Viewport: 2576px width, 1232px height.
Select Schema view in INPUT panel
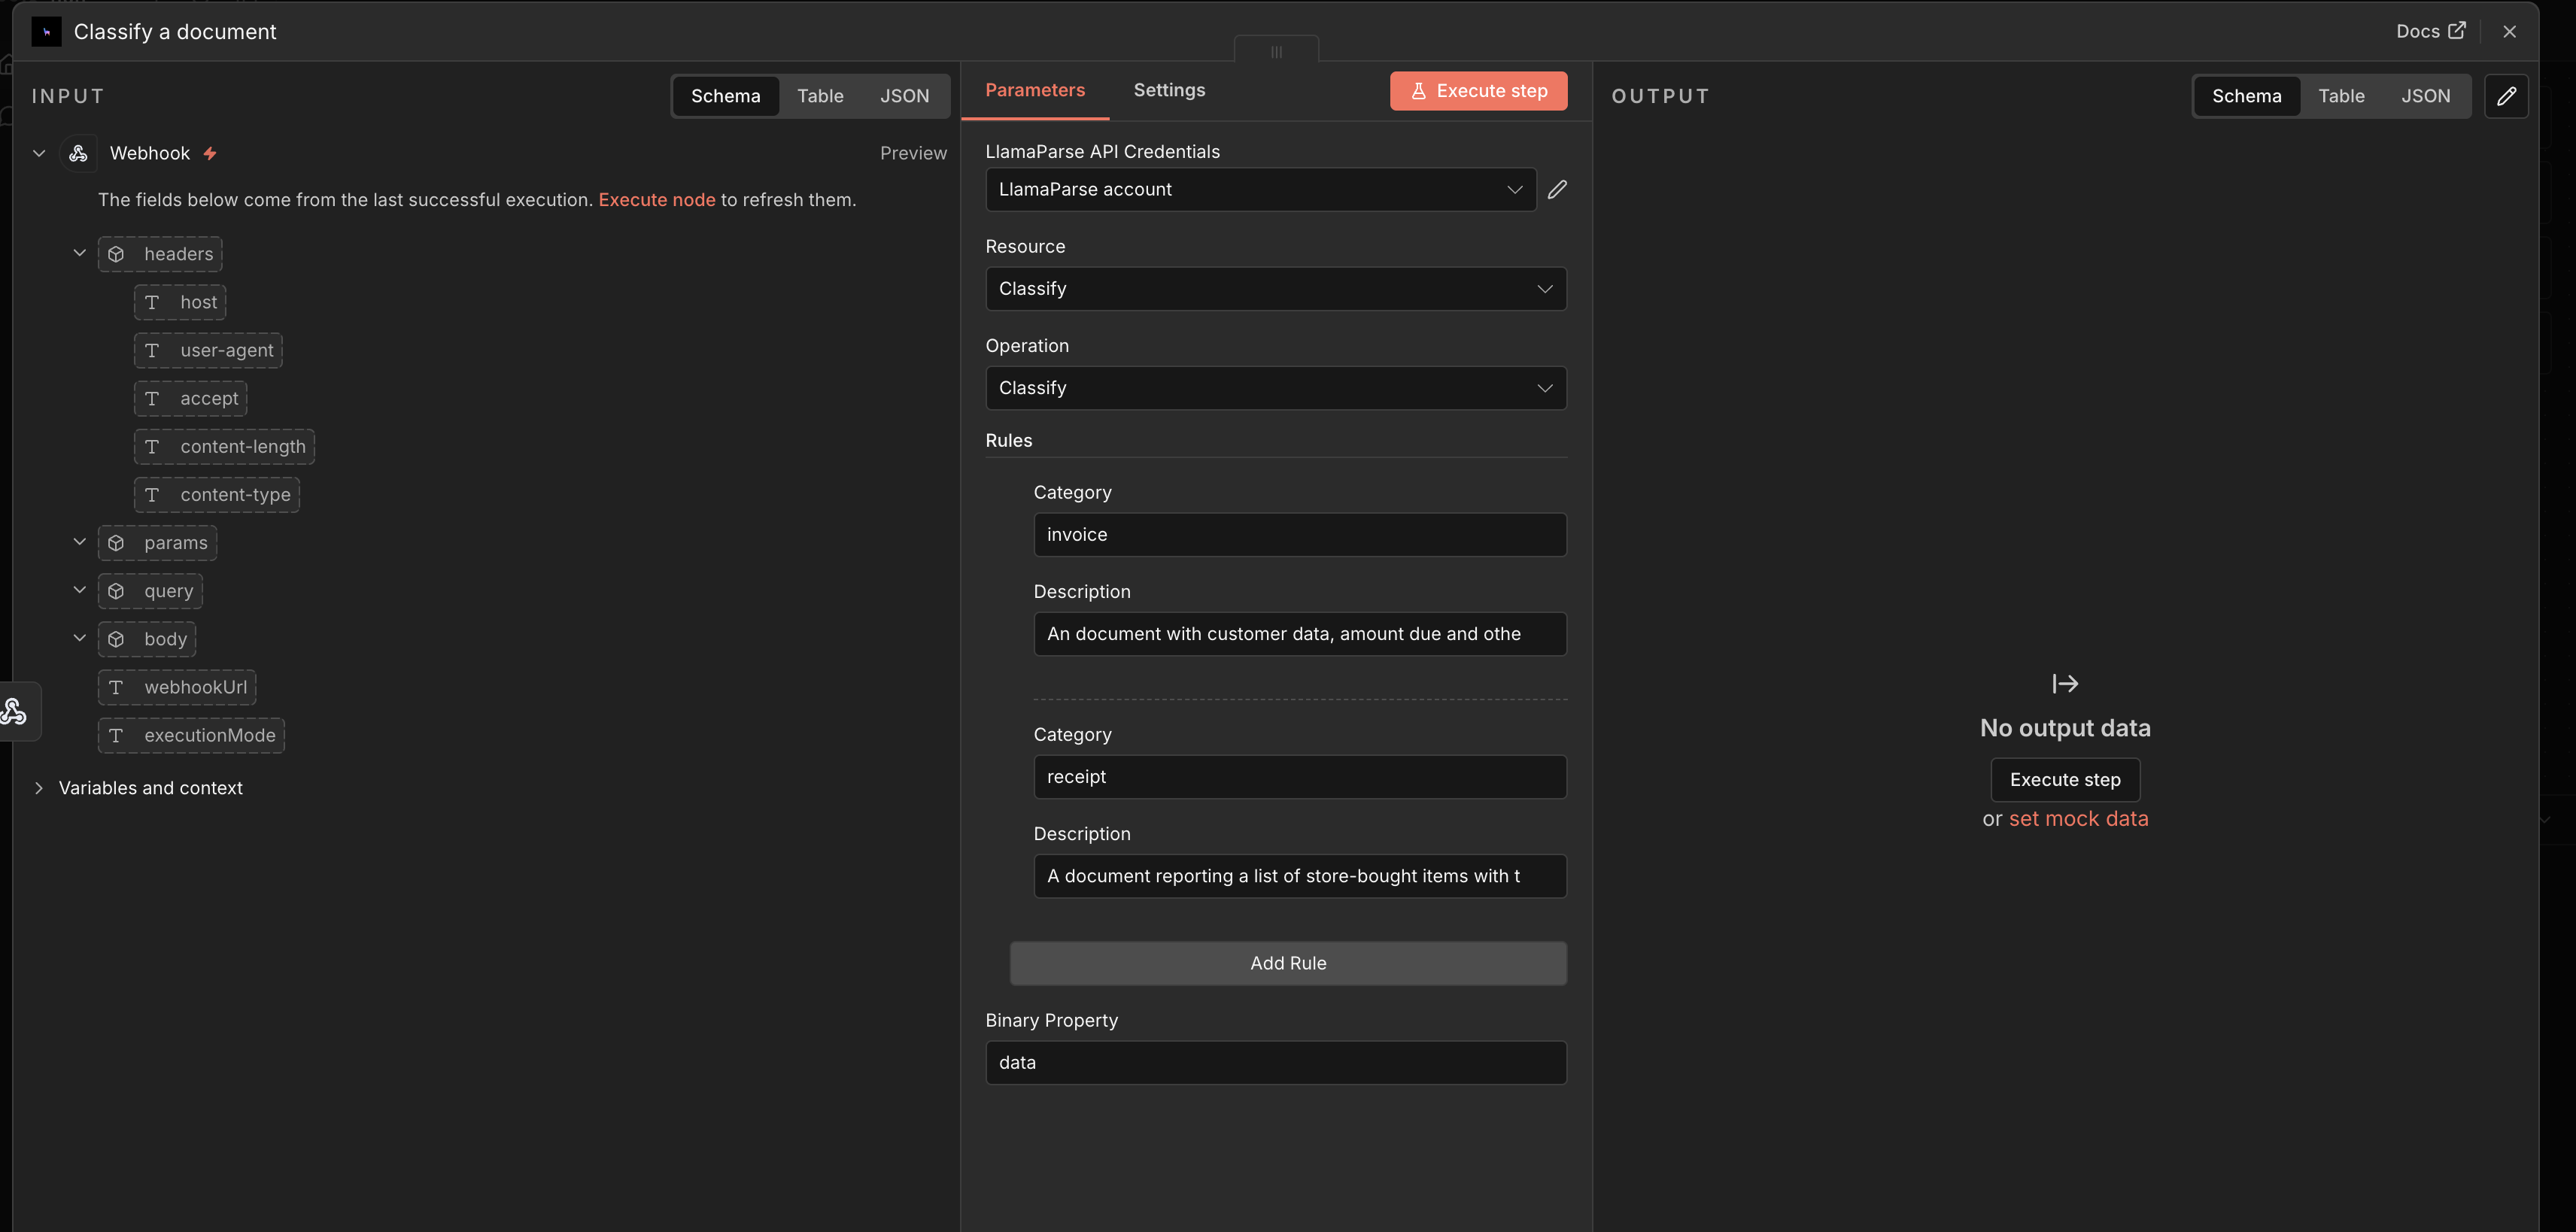pyautogui.click(x=725, y=96)
